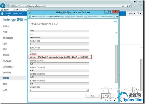This screenshot has height=104, width=145.
Task: Open 保护 in the left navigation
Action: pos(5,49)
